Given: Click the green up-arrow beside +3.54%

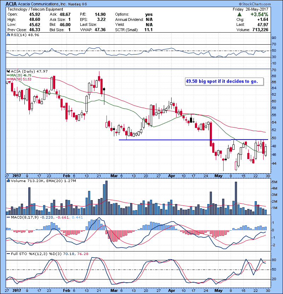Looking at the screenshot, I should coord(239,15).
